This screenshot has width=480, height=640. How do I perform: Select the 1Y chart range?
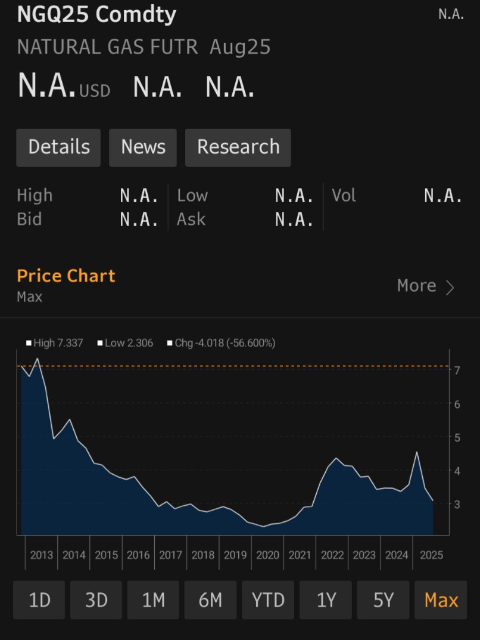(326, 600)
